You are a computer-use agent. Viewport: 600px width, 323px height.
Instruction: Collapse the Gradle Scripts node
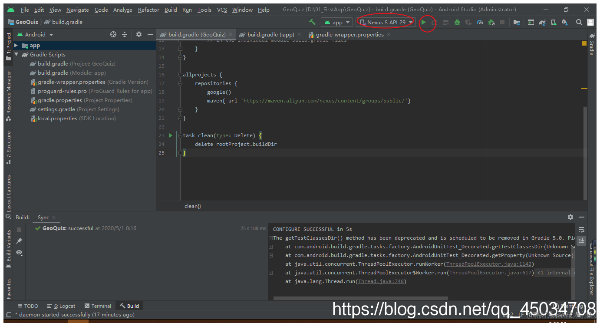[16, 54]
